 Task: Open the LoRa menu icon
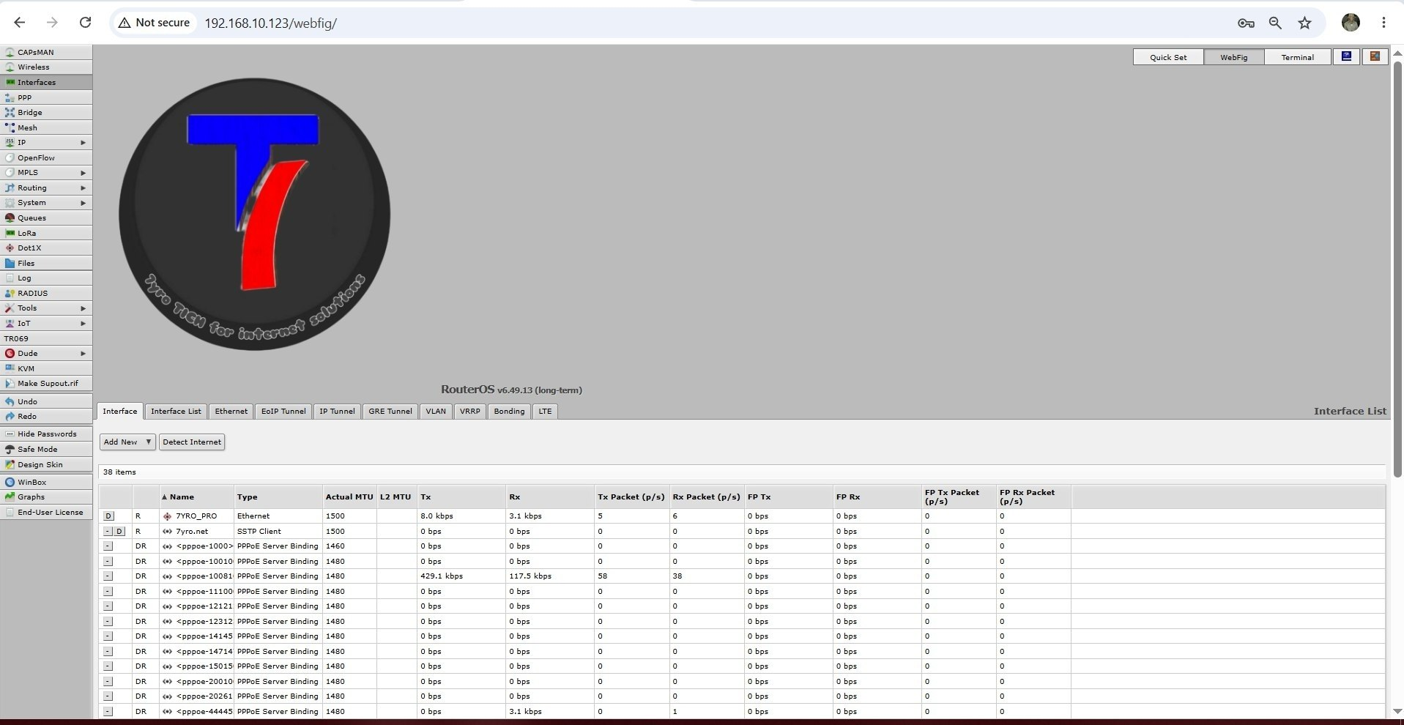point(10,233)
